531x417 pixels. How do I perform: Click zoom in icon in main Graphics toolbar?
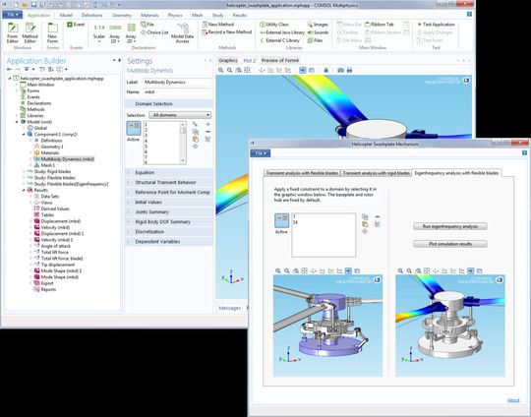pyautogui.click(x=221, y=70)
